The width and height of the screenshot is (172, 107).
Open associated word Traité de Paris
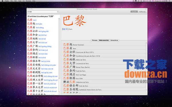click(74, 71)
